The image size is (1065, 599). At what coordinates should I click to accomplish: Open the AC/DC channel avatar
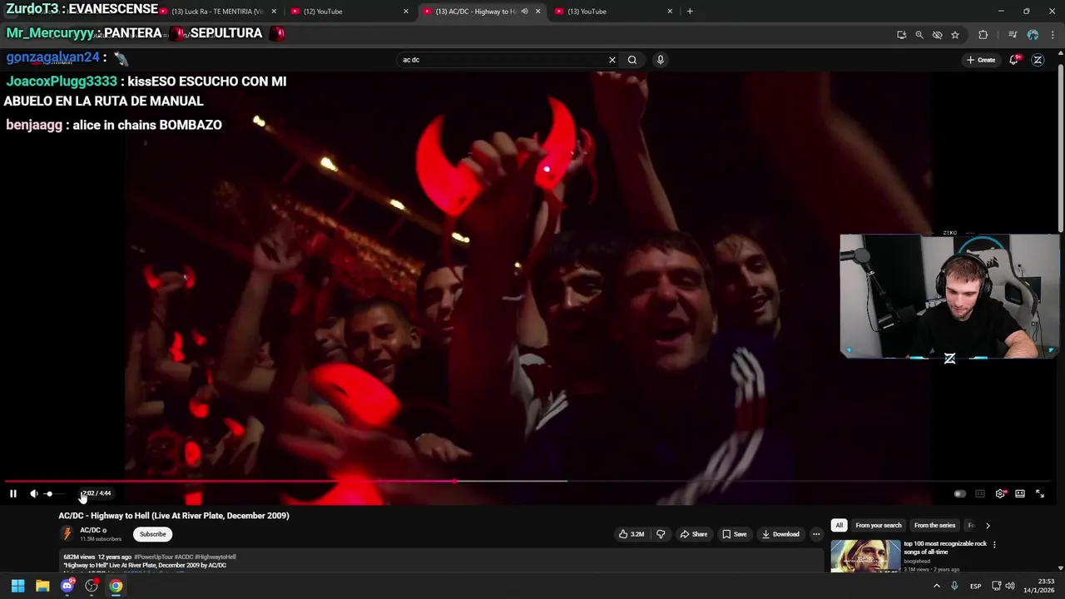67,534
